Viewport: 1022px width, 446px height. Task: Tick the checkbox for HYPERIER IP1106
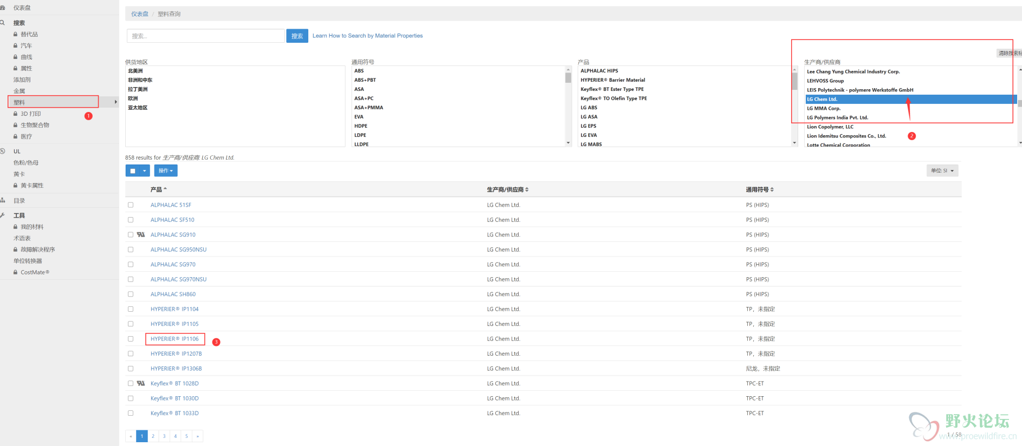click(x=131, y=339)
